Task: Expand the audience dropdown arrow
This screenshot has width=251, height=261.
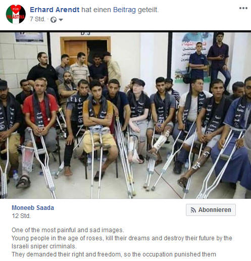Action: point(61,20)
